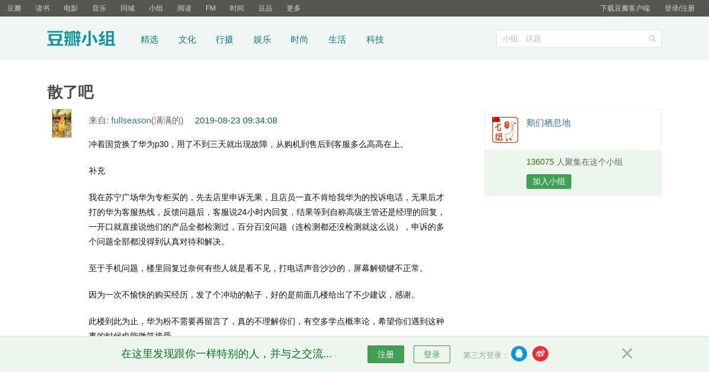The width and height of the screenshot is (709, 372).
Task: Select the 精选 category tab
Action: 149,40
